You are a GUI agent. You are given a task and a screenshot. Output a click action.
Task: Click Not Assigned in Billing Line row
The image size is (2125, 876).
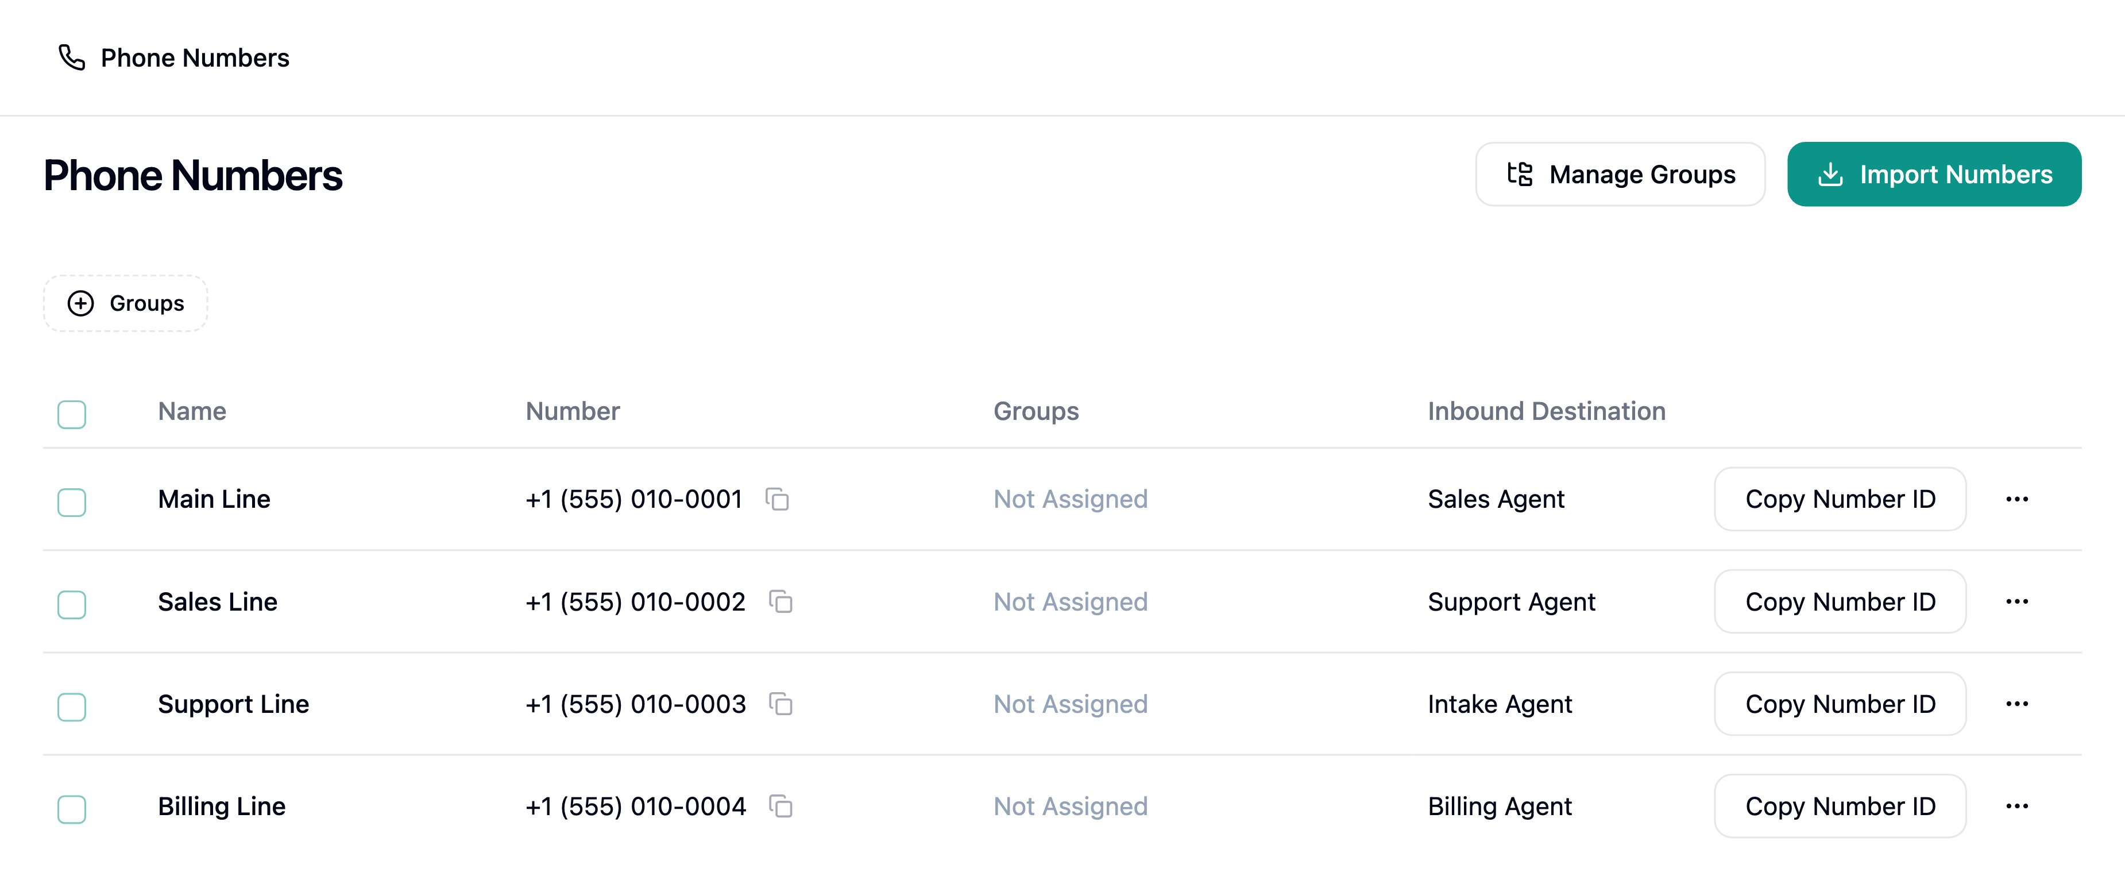click(1071, 806)
